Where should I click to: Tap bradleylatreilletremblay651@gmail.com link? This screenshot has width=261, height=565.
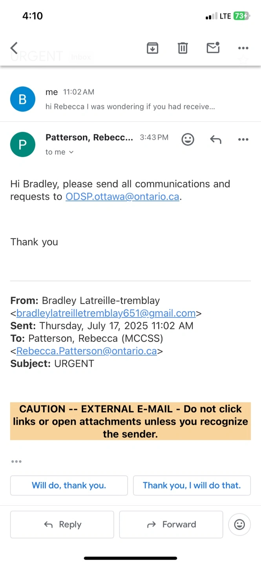[x=106, y=313]
